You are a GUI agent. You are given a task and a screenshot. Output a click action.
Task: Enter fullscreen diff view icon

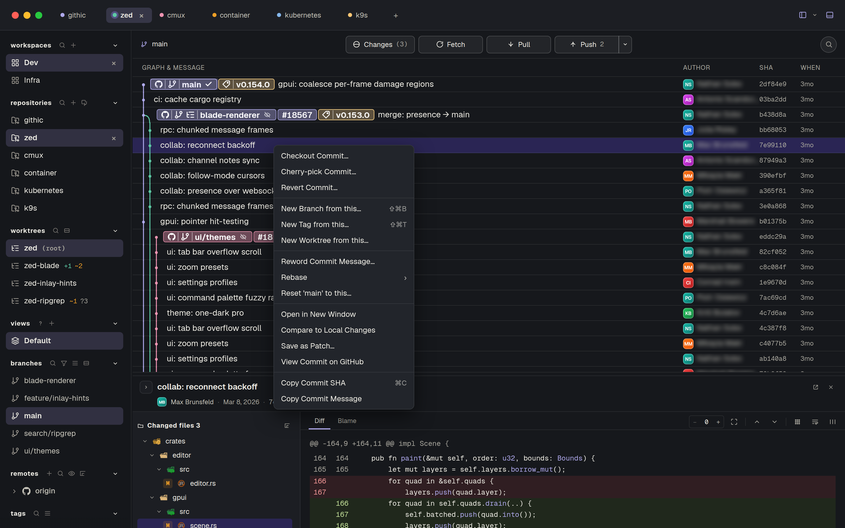point(734,422)
